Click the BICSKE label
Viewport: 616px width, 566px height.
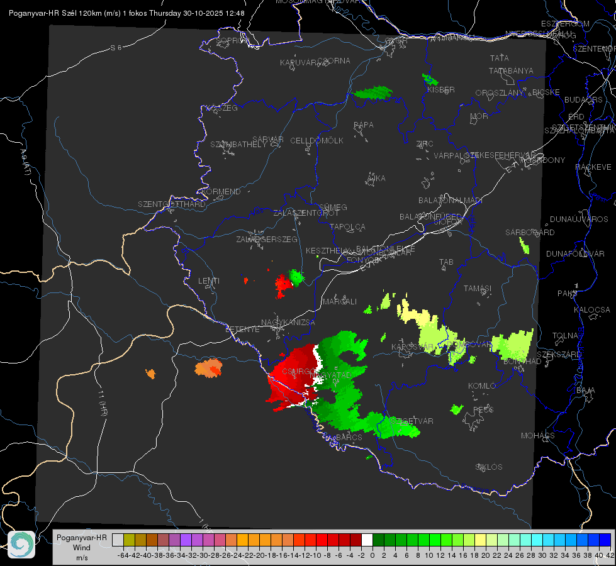click(x=546, y=92)
